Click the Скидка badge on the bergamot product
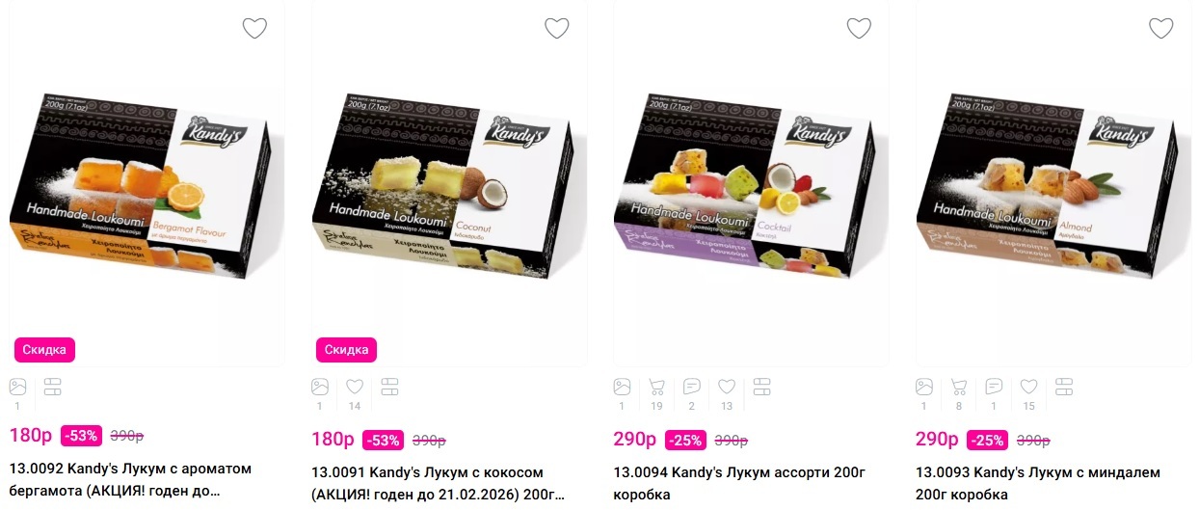The image size is (1199, 510). pyautogui.click(x=44, y=349)
